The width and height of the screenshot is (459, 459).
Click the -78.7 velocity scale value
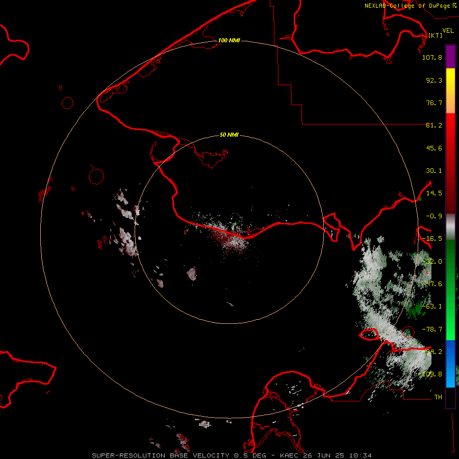(x=432, y=329)
